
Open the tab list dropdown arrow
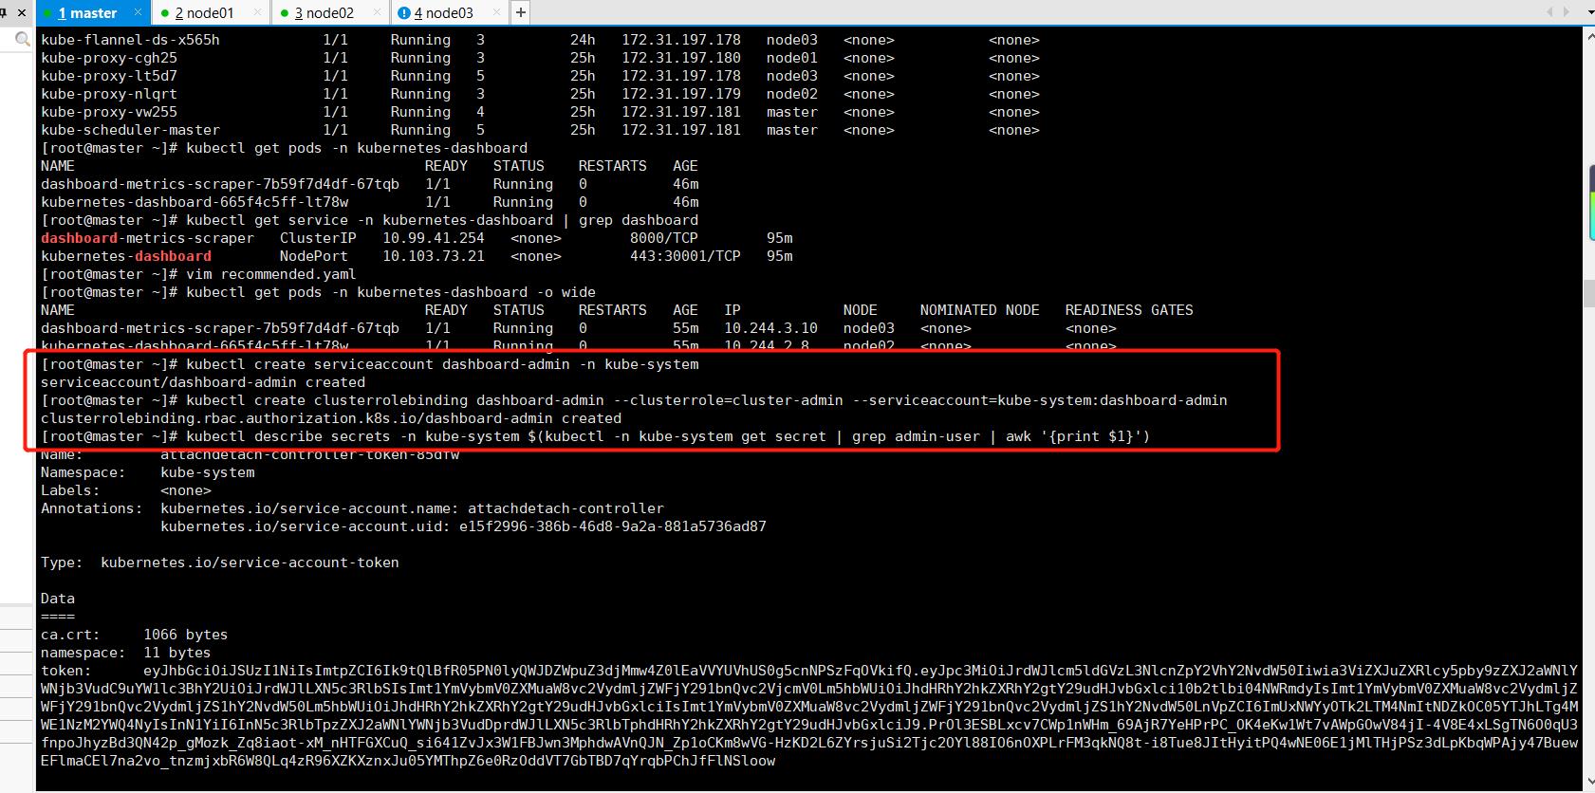pyautogui.click(x=1590, y=12)
